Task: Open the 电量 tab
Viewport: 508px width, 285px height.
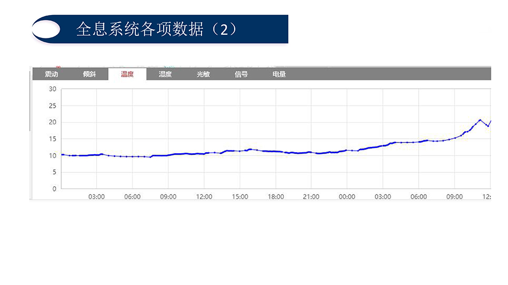Action: tap(279, 74)
